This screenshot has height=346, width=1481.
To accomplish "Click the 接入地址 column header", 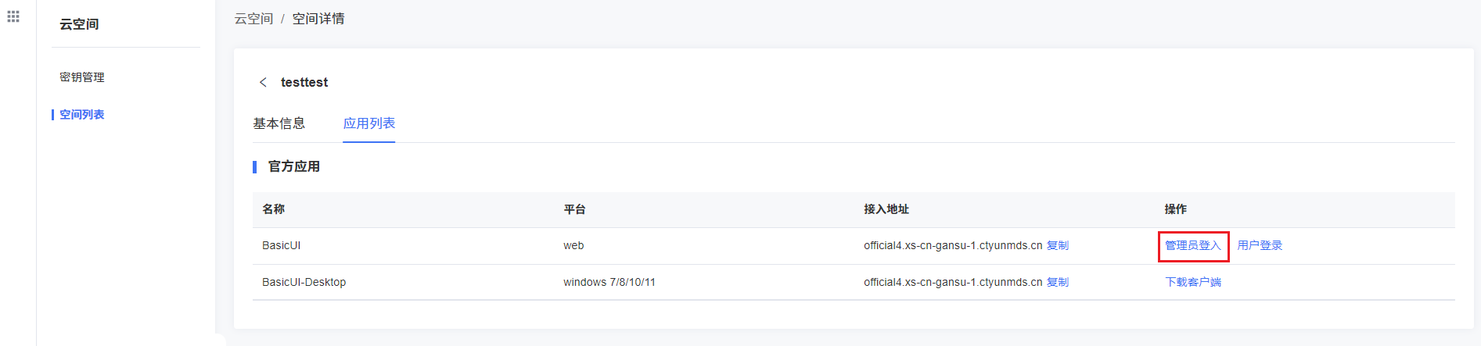I will (886, 209).
